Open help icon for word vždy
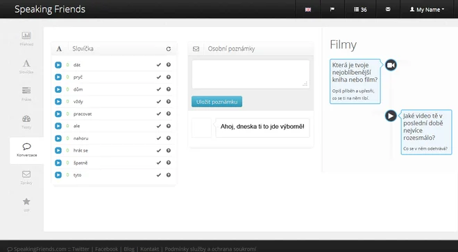 [x=169, y=102]
